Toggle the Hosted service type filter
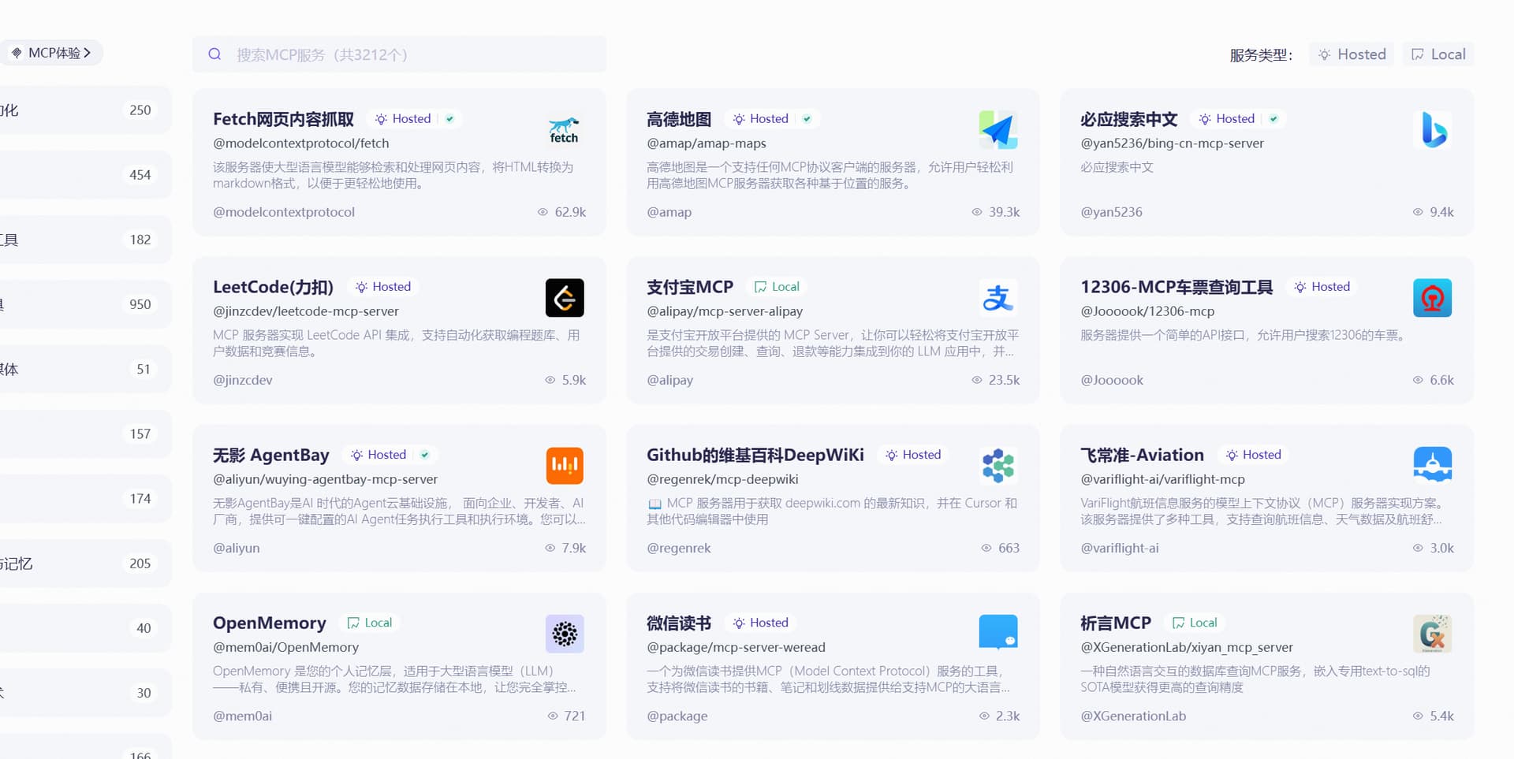The width and height of the screenshot is (1514, 759). pyautogui.click(x=1352, y=54)
